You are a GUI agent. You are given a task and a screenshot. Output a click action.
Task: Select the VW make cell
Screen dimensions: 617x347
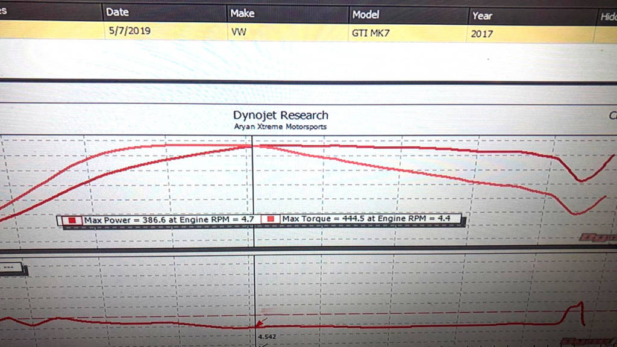pos(238,33)
